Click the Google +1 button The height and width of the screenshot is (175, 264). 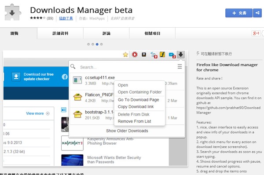tap(256, 33)
